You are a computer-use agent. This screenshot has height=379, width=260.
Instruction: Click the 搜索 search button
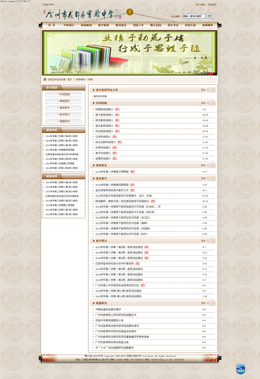(x=210, y=16)
